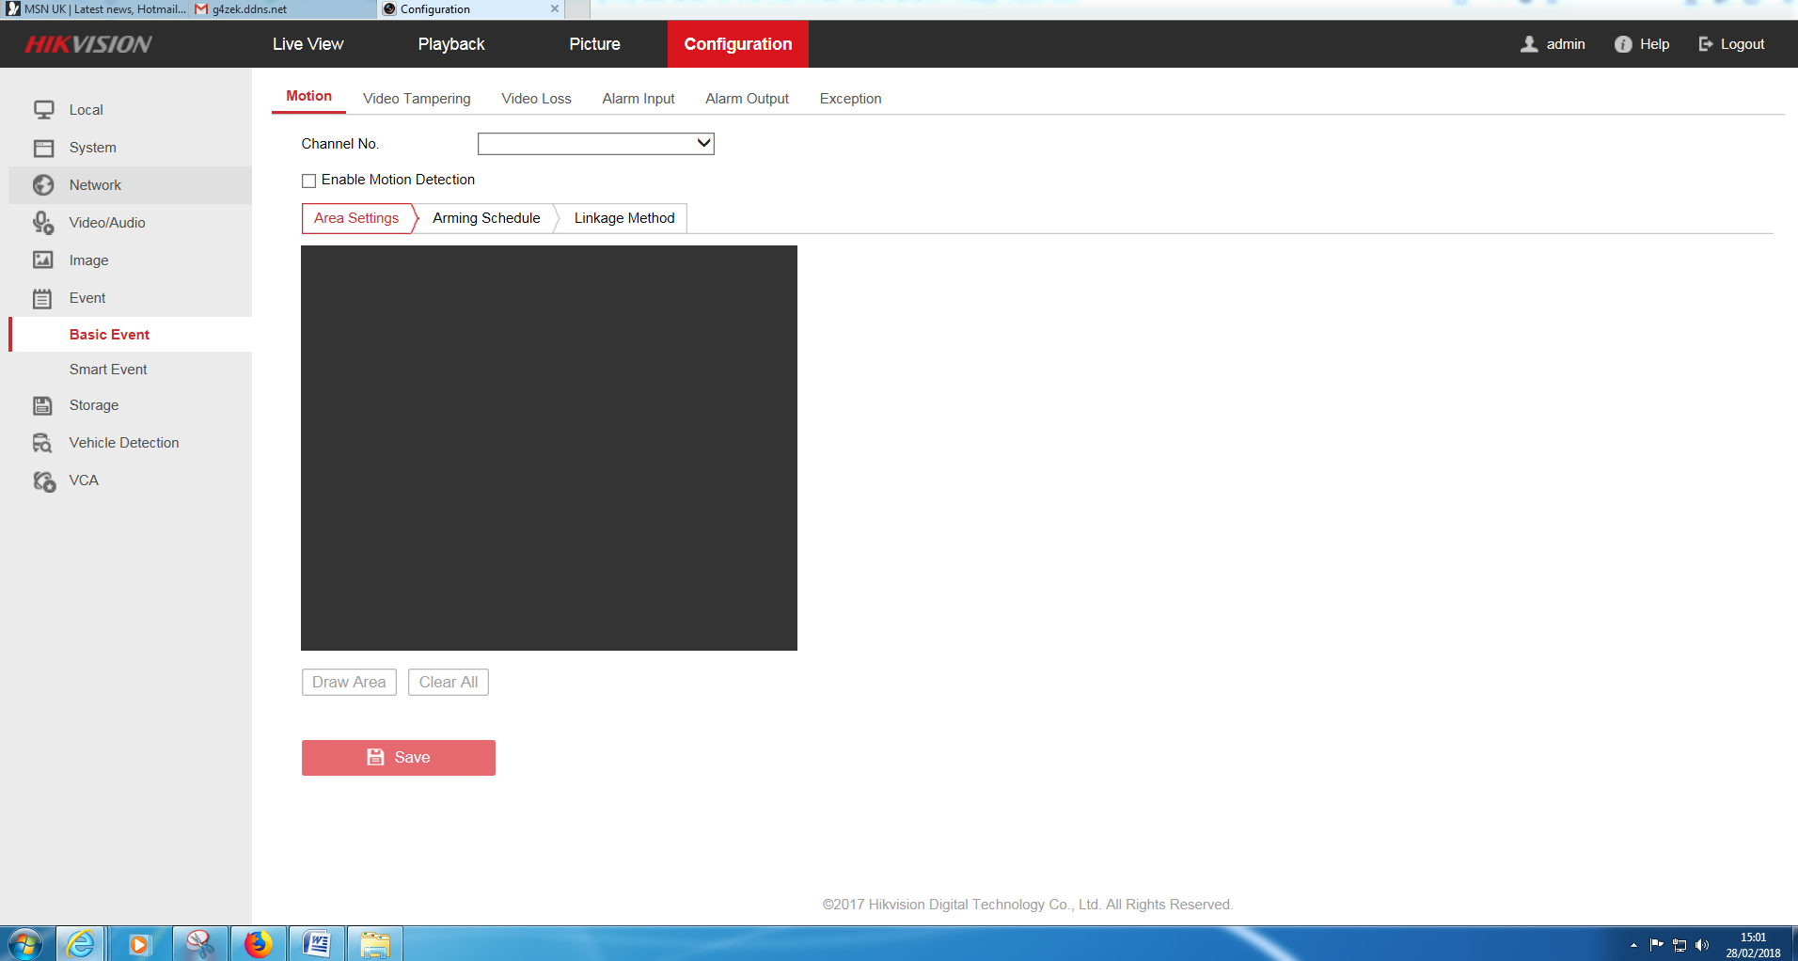The width and height of the screenshot is (1798, 961).
Task: Click the Storage disk icon
Action: (x=43, y=405)
